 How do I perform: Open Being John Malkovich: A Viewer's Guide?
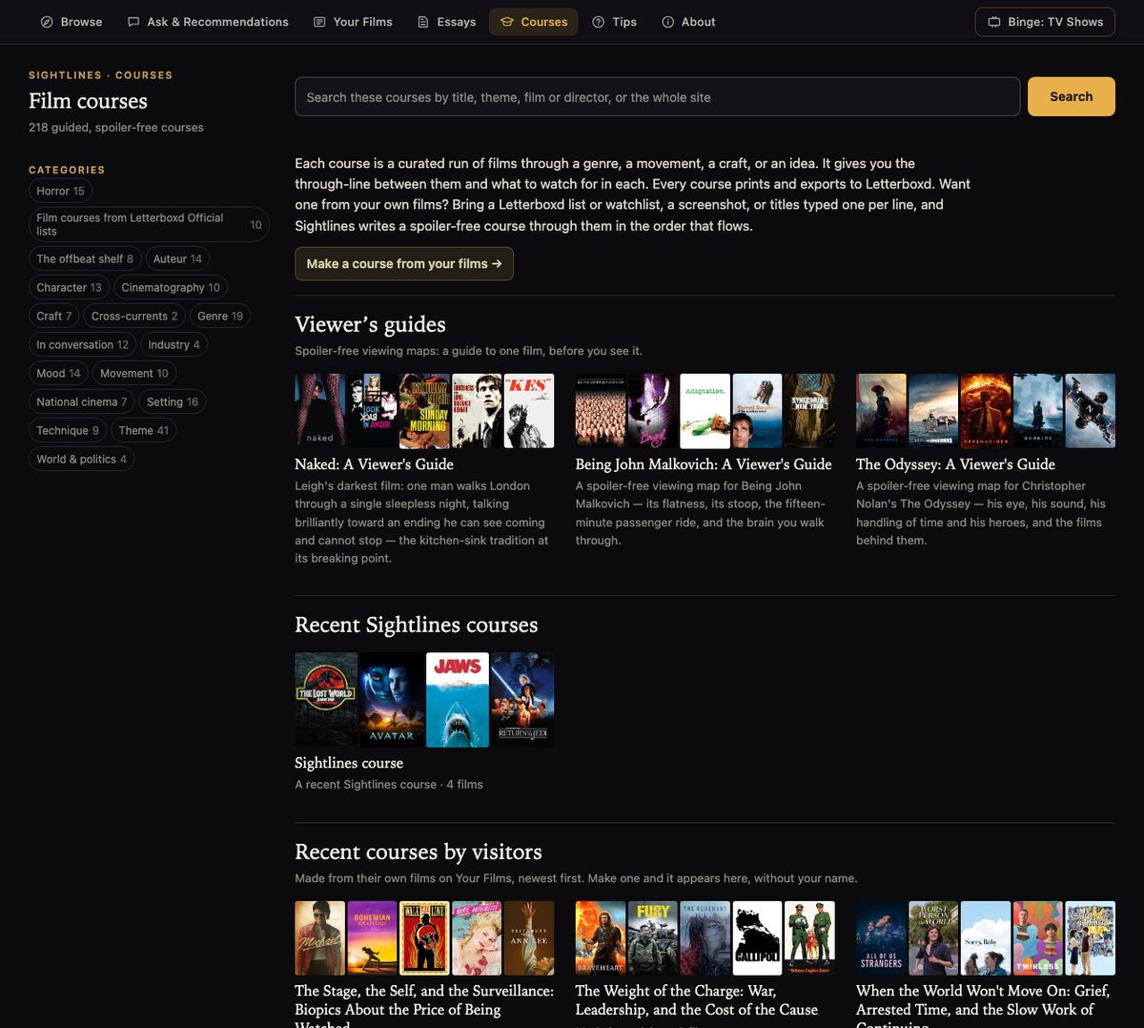click(x=704, y=464)
